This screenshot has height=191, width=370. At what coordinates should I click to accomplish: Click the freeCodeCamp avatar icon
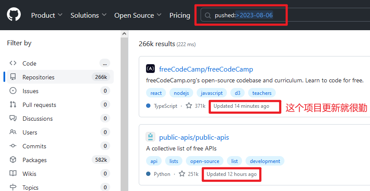tap(150, 69)
